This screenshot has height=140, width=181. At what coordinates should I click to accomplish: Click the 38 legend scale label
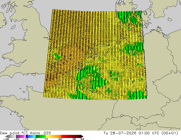coord(74,139)
